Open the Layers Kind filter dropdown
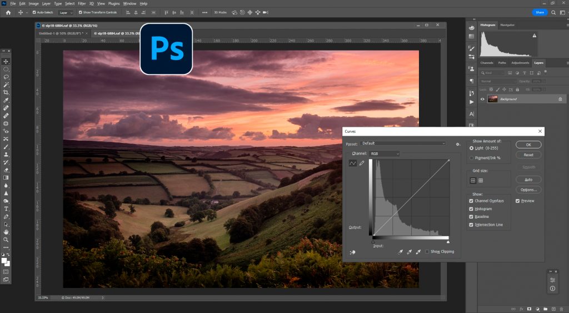569x313 pixels. pyautogui.click(x=492, y=73)
